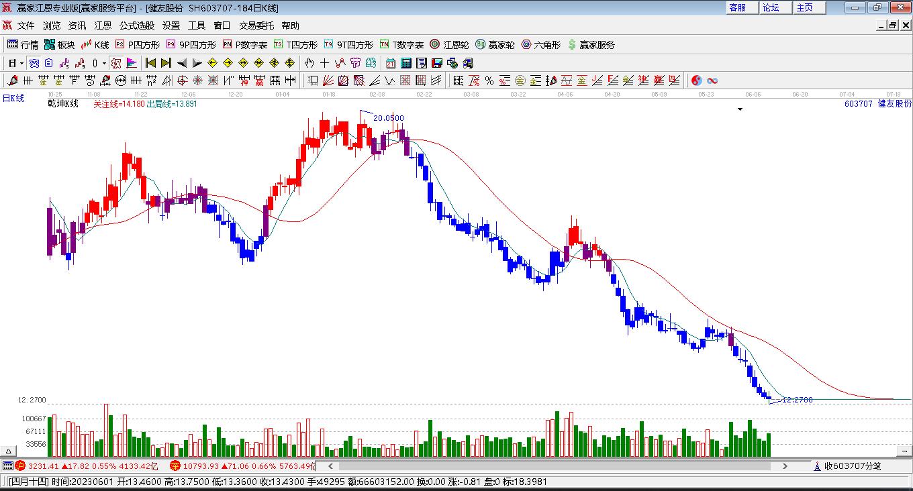This screenshot has width=913, height=491.
Task: Open the 赢家轮 tool
Action: coord(495,45)
